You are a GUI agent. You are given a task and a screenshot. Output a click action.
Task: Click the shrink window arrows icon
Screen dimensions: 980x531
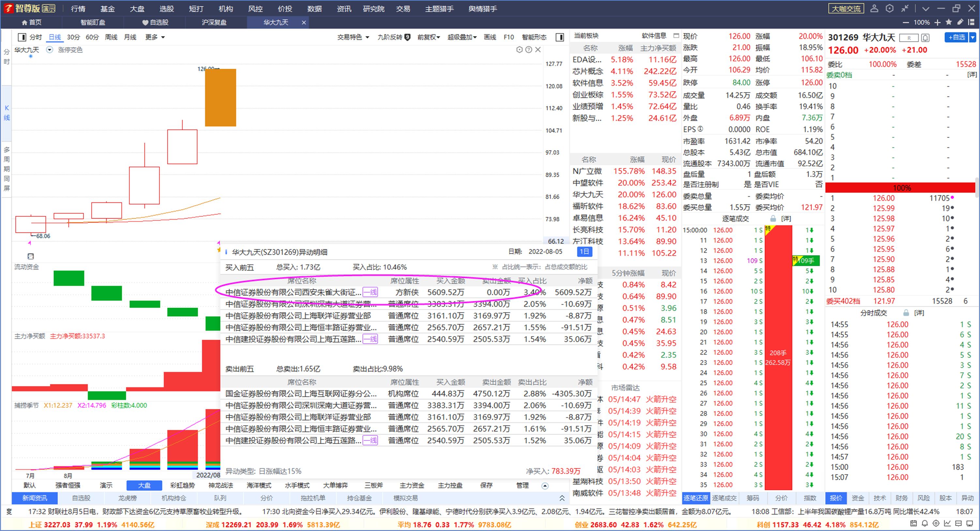tap(905, 8)
